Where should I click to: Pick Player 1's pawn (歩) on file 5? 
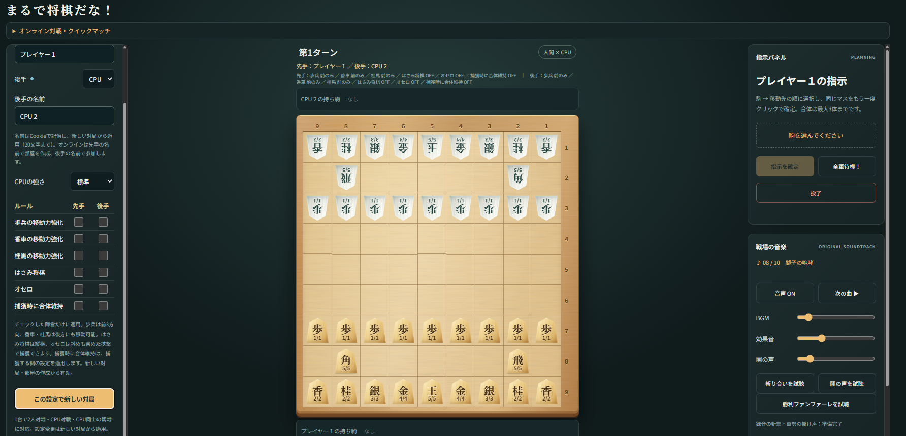pyautogui.click(x=432, y=331)
